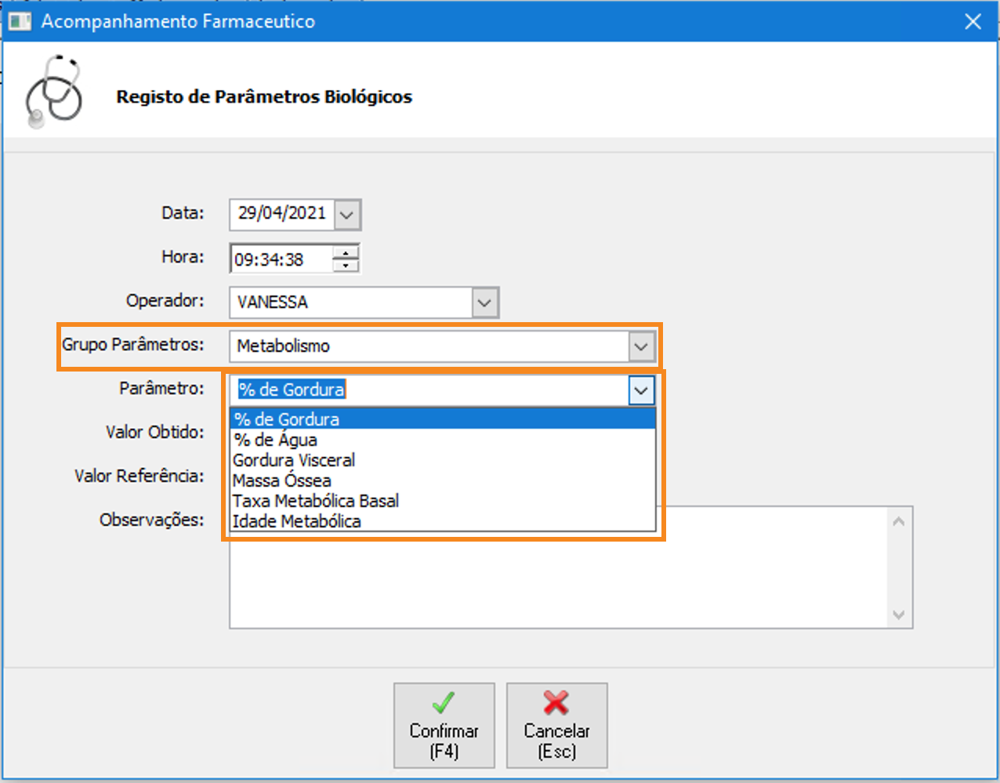Decrease the Hora time with down arrow
The image size is (1000, 783).
click(x=346, y=266)
